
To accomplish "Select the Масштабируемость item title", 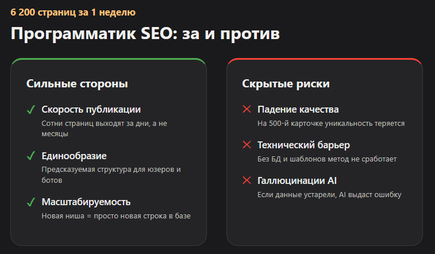I will click(86, 202).
